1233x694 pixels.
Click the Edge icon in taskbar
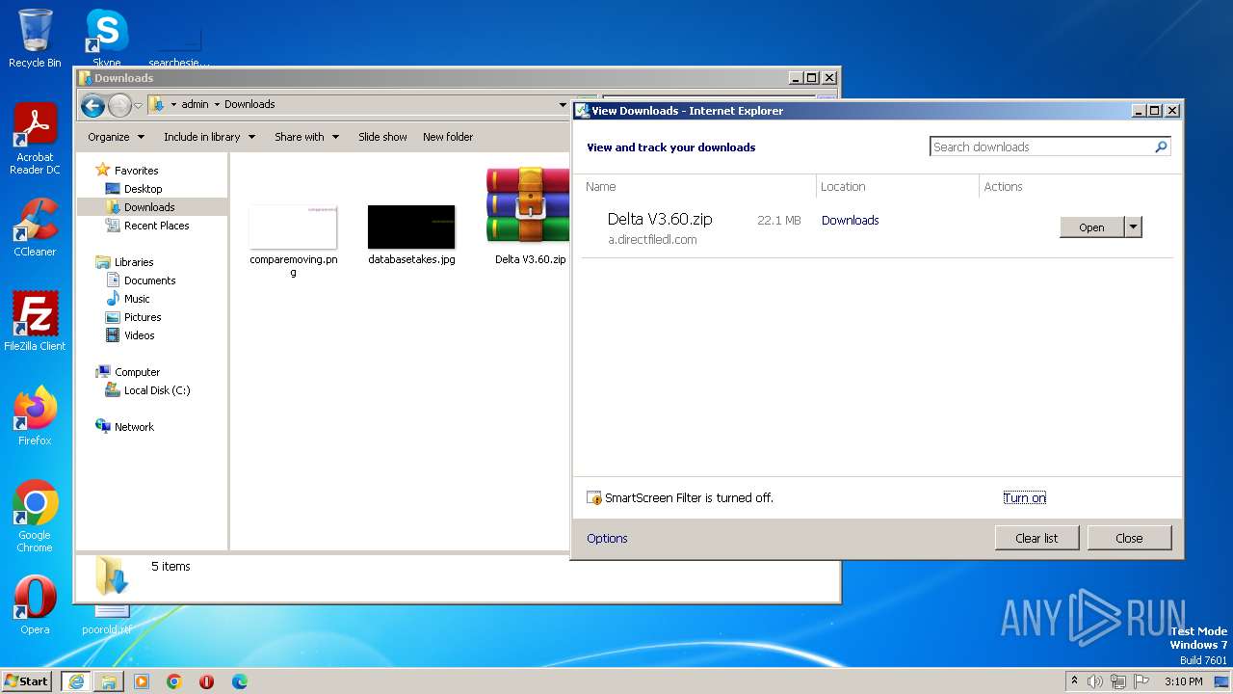239,681
